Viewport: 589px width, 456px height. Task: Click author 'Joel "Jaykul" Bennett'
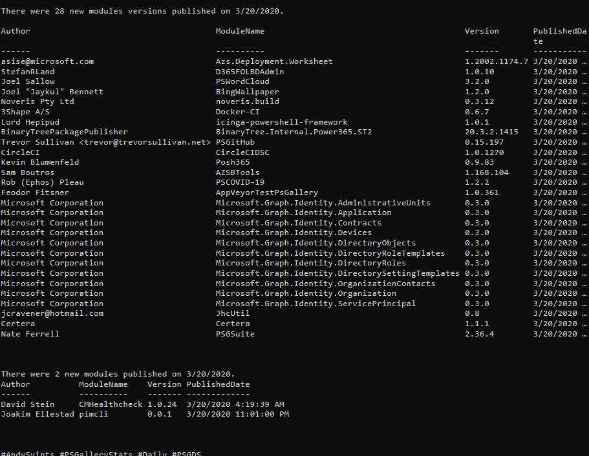click(52, 92)
